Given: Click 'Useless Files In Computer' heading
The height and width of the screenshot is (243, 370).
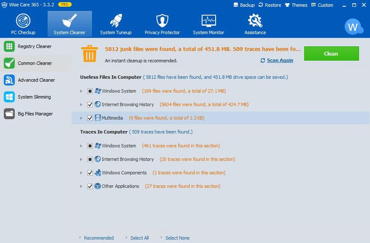Looking at the screenshot, I should coord(111,77).
